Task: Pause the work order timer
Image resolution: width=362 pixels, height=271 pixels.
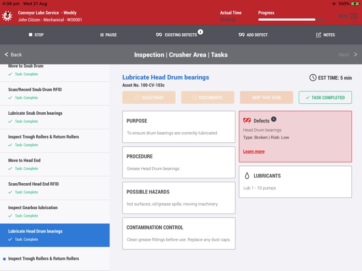Action: (108, 35)
